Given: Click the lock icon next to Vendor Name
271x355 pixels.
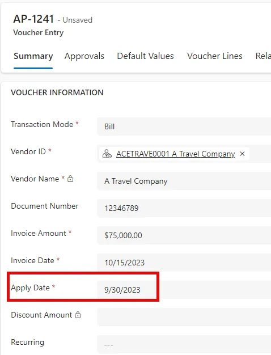Looking at the screenshot, I should (x=70, y=179).
